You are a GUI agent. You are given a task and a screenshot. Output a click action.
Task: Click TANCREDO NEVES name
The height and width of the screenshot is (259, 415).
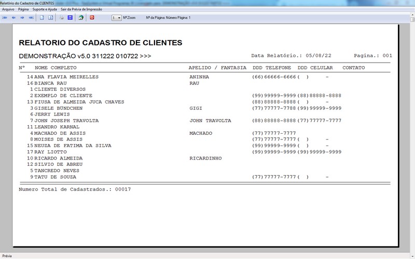[x=57, y=171]
